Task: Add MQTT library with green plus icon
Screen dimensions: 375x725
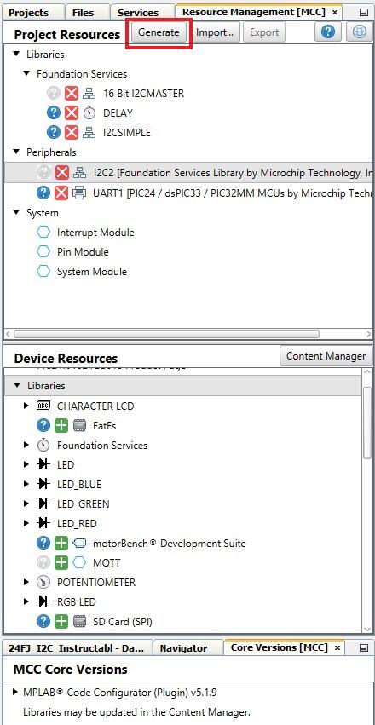Action: 61,563
